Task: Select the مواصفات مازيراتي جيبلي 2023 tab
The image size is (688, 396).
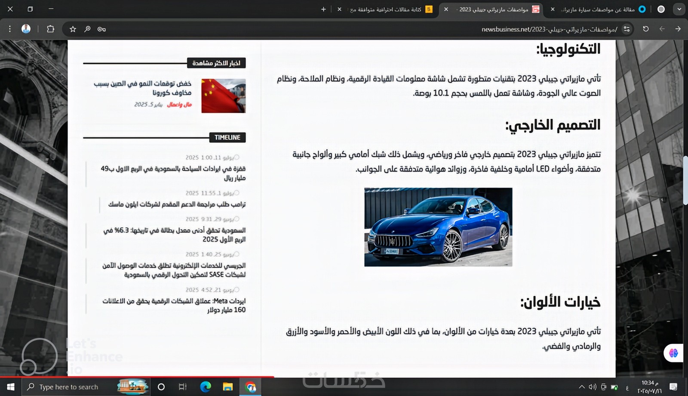Action: click(491, 9)
